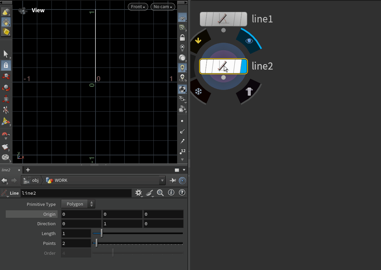Open the Render Flipbook film reel icon
Image resolution: width=381 pixels, height=270 pixels.
[5, 157]
